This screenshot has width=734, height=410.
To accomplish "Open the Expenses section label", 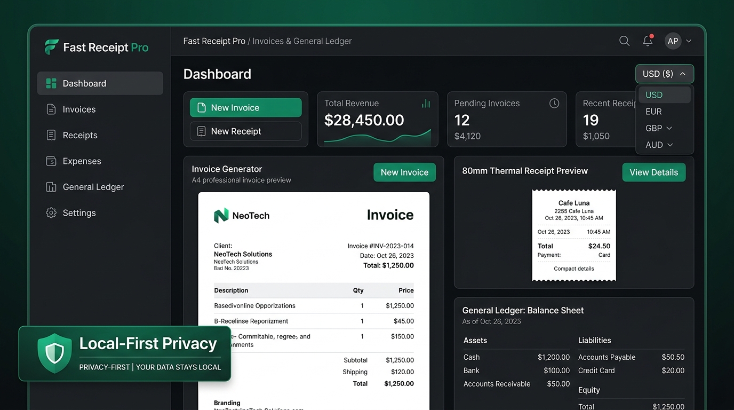I will pyautogui.click(x=82, y=161).
